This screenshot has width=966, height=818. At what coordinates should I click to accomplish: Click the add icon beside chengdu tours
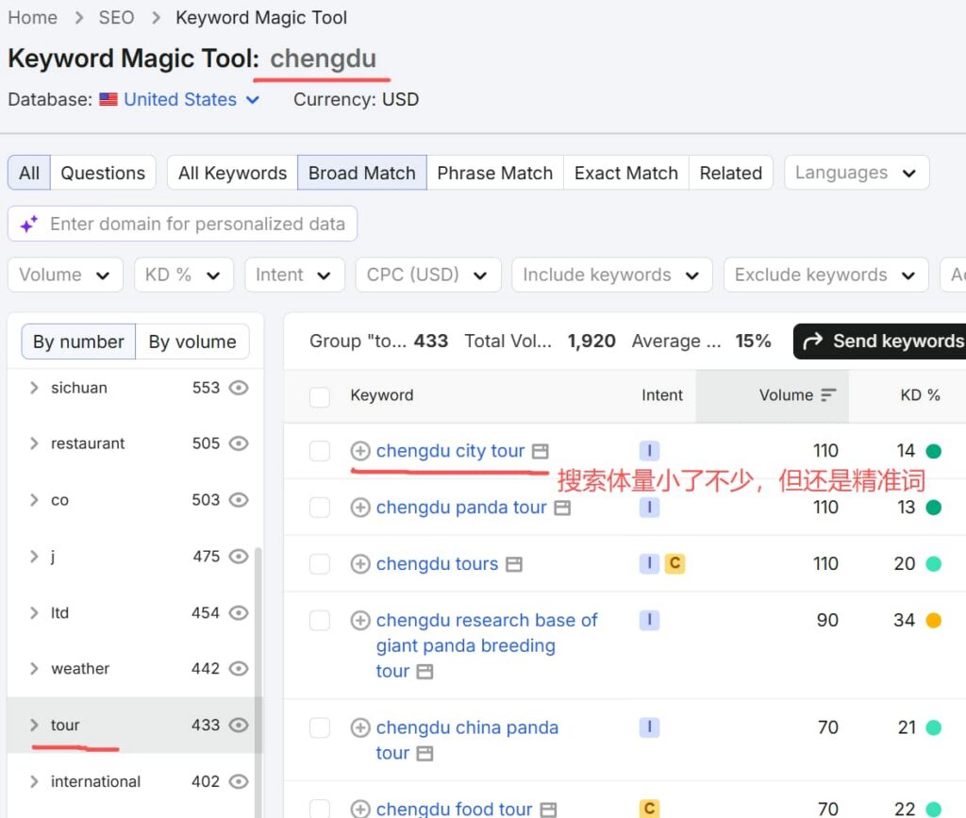(x=360, y=563)
